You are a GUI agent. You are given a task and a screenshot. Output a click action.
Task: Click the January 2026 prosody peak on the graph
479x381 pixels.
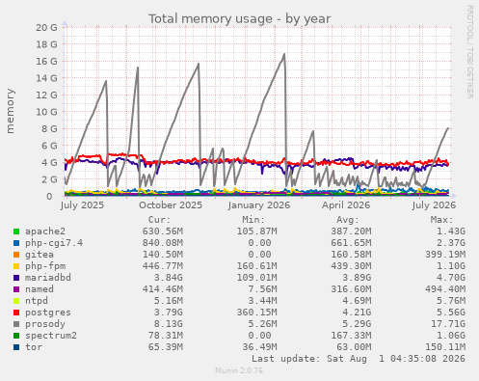click(284, 54)
